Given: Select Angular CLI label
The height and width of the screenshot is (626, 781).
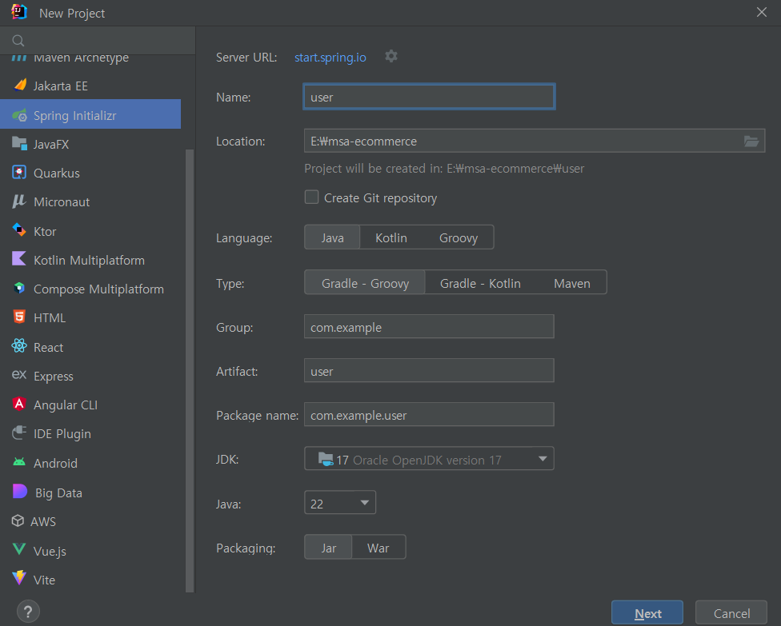Looking at the screenshot, I should coord(66,405).
